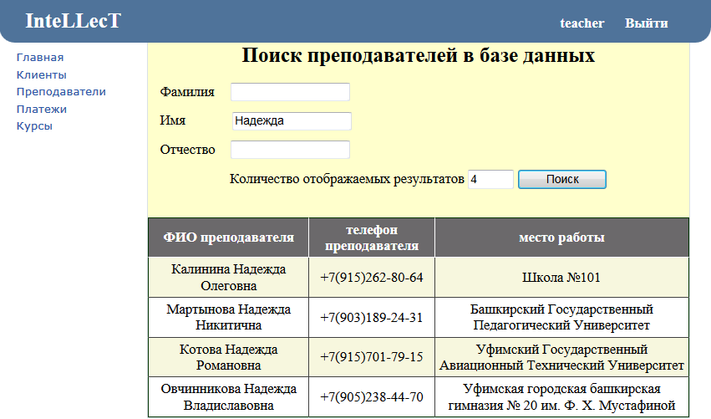
Task: Select Овчинникова Надежда Владиславовна cell
Action: click(229, 397)
